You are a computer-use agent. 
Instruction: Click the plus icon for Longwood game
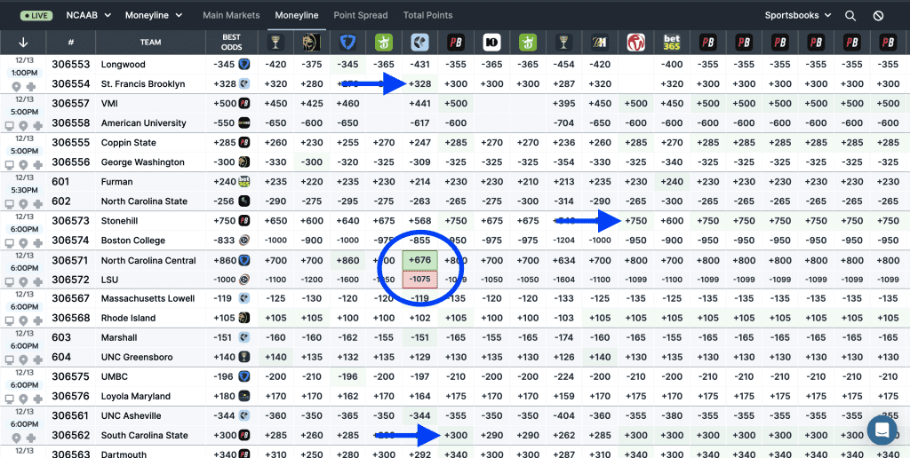click(x=30, y=86)
